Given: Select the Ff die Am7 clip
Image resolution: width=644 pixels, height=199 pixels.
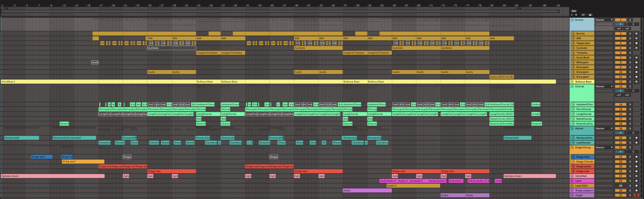Looking at the screenshot, I should click(x=83, y=161).
